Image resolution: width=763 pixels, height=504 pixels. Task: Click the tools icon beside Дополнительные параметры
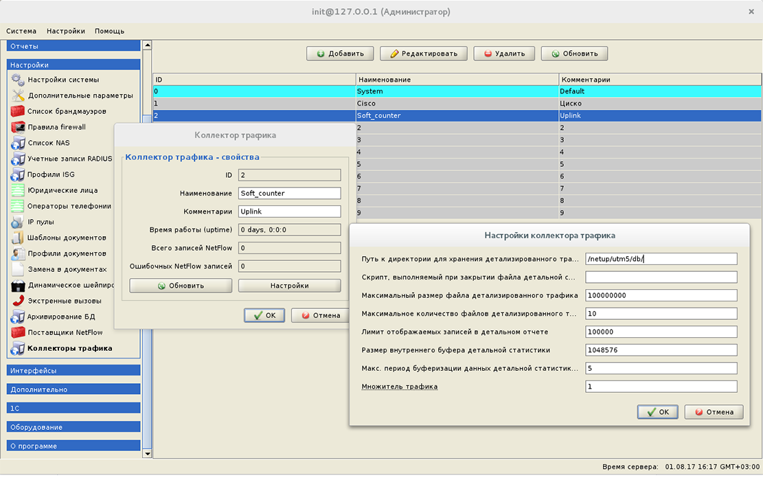(18, 95)
